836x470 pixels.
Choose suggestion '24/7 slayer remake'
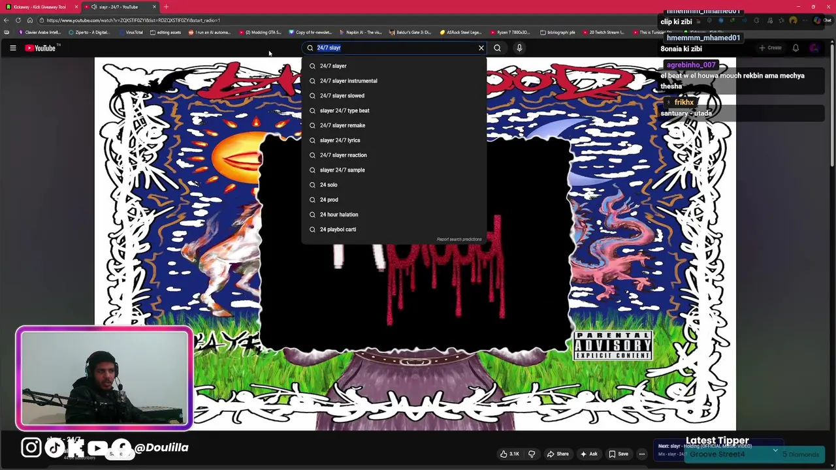tap(394, 125)
